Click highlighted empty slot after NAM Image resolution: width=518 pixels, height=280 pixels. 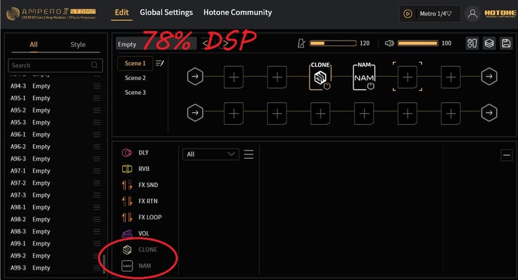[407, 77]
